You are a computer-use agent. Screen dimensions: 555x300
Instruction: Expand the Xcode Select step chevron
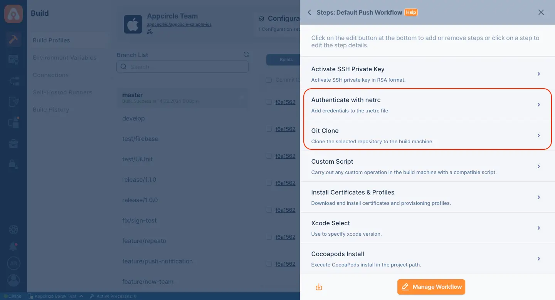(539, 228)
